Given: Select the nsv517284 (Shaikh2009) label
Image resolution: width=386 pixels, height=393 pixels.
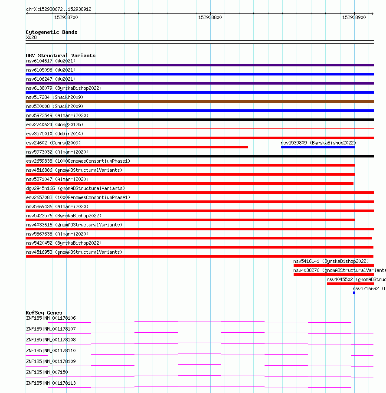Looking at the screenshot, I should click(55, 97).
